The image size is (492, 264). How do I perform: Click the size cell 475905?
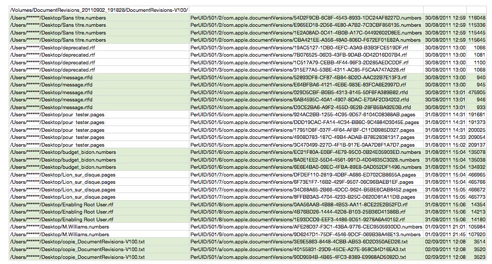(x=477, y=92)
